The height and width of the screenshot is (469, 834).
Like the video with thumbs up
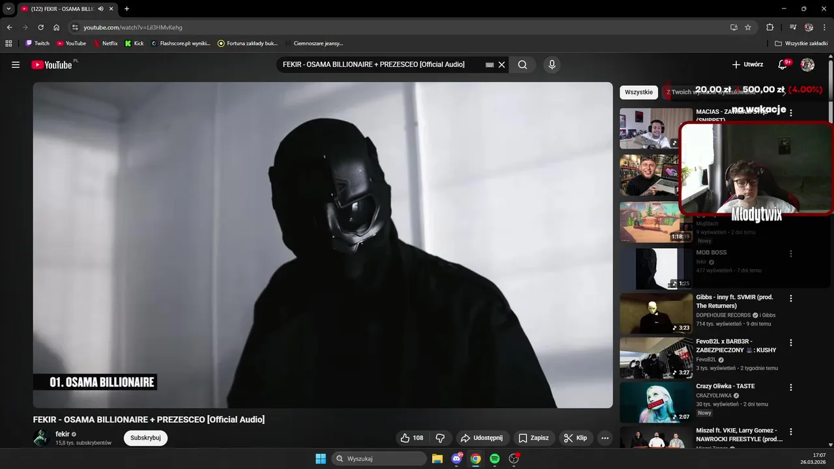412,438
